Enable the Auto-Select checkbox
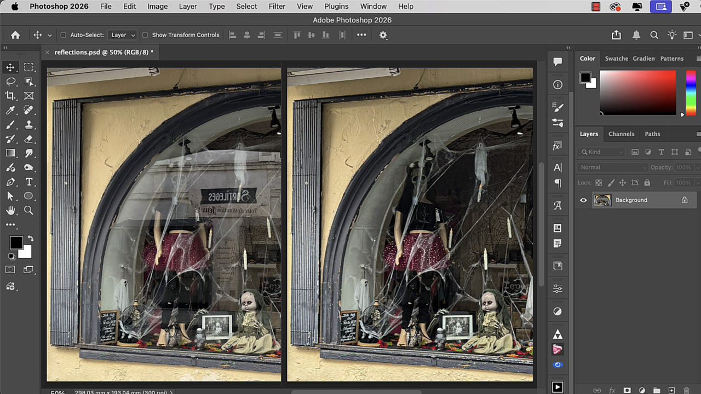701x394 pixels. tap(63, 35)
